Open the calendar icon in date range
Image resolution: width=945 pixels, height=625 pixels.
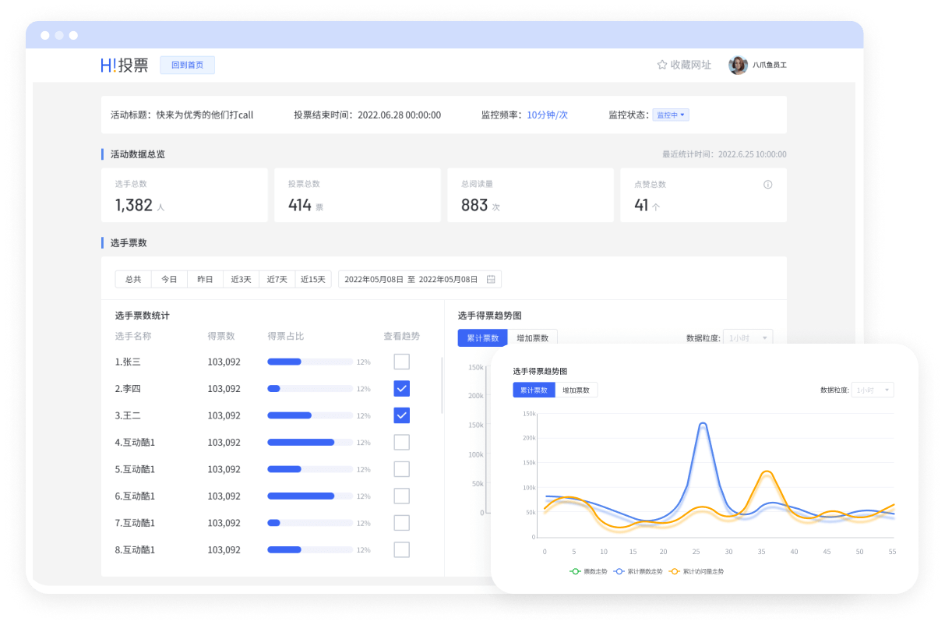click(x=491, y=279)
